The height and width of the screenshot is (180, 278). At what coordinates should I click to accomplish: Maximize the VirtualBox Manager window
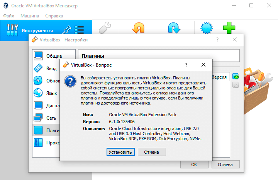pos(251,5)
